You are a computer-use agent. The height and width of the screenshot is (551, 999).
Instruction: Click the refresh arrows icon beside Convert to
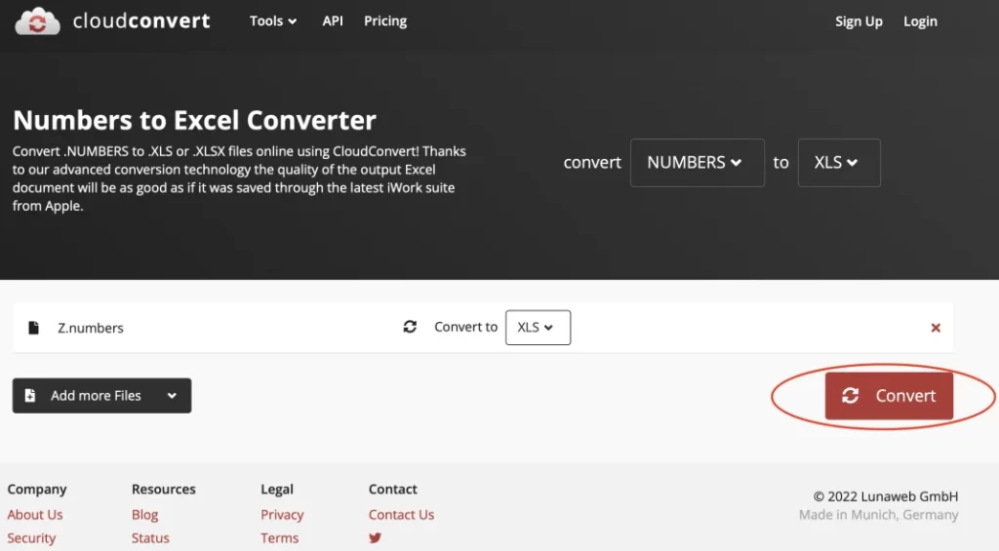pos(410,327)
